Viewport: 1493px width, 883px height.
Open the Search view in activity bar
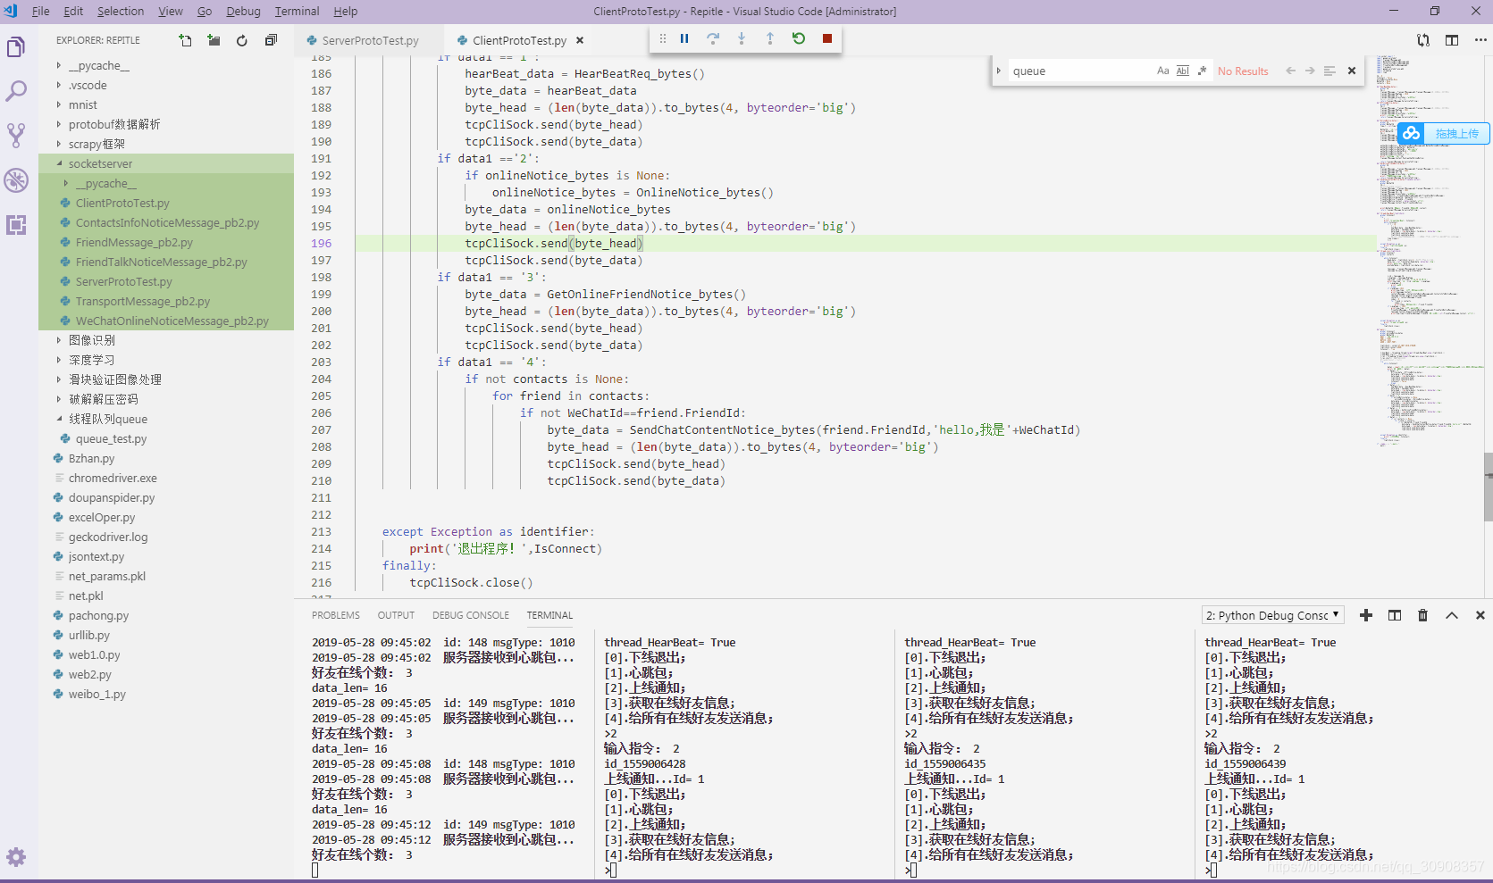pos(16,90)
